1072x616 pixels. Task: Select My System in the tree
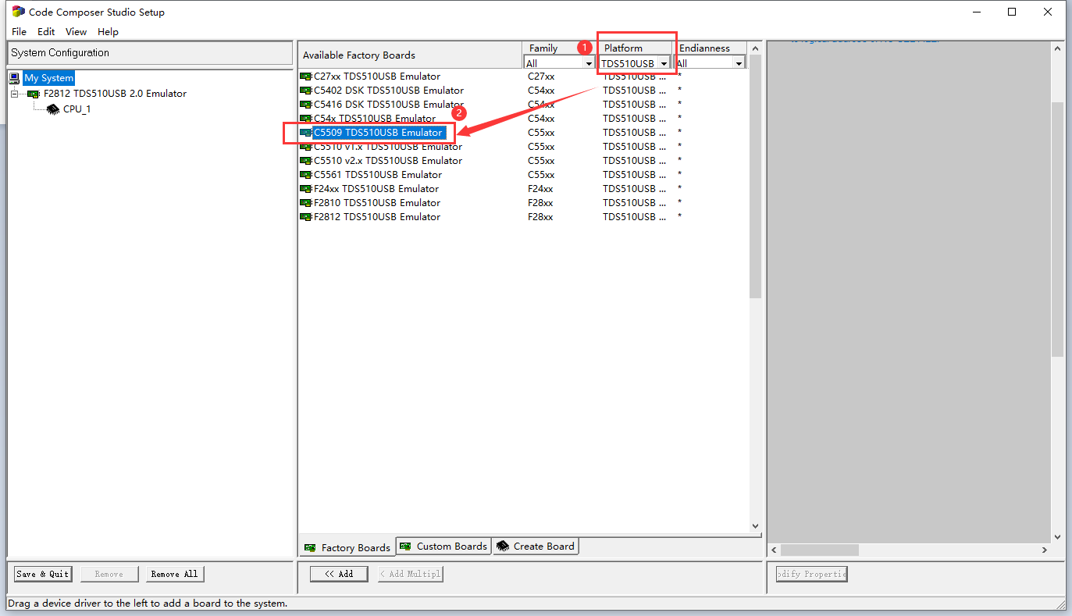click(x=48, y=78)
